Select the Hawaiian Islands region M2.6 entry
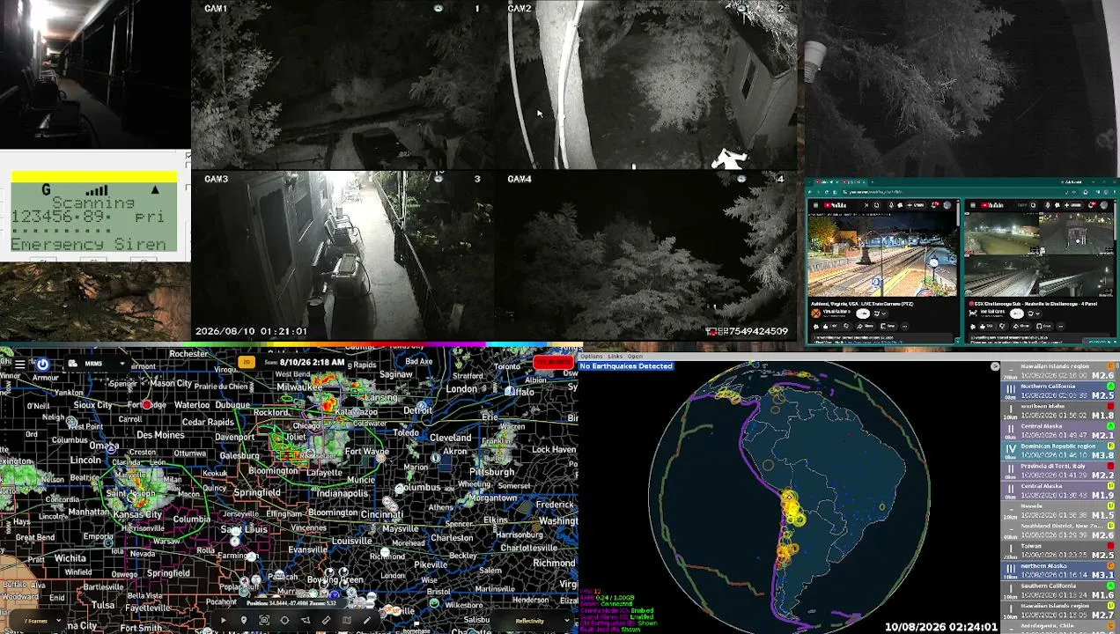This screenshot has height=634, width=1120. point(1059,371)
